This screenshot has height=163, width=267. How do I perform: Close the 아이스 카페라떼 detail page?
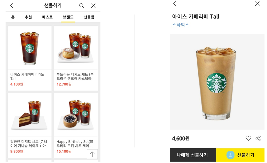coord(257,4)
